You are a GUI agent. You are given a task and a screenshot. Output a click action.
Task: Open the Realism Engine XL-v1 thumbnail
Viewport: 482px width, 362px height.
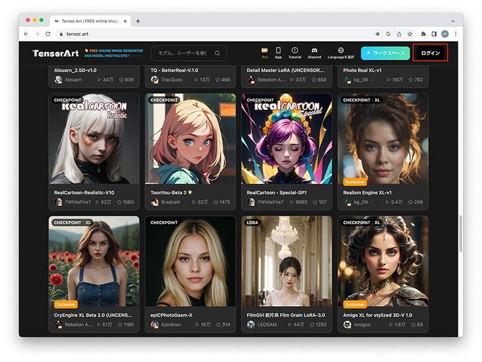click(383, 139)
